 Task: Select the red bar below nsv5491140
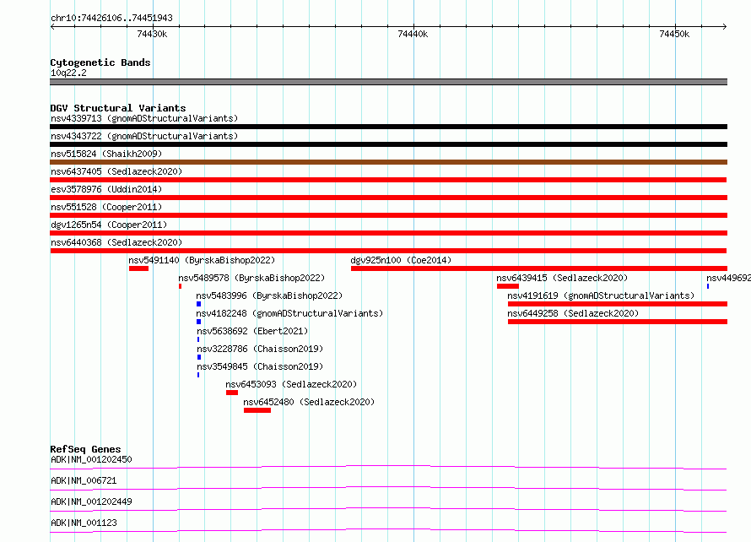[138, 268]
